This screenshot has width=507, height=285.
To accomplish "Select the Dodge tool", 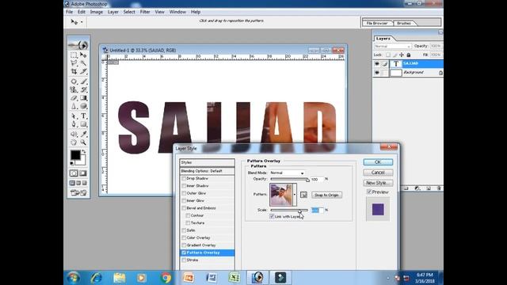I will 83,105.
